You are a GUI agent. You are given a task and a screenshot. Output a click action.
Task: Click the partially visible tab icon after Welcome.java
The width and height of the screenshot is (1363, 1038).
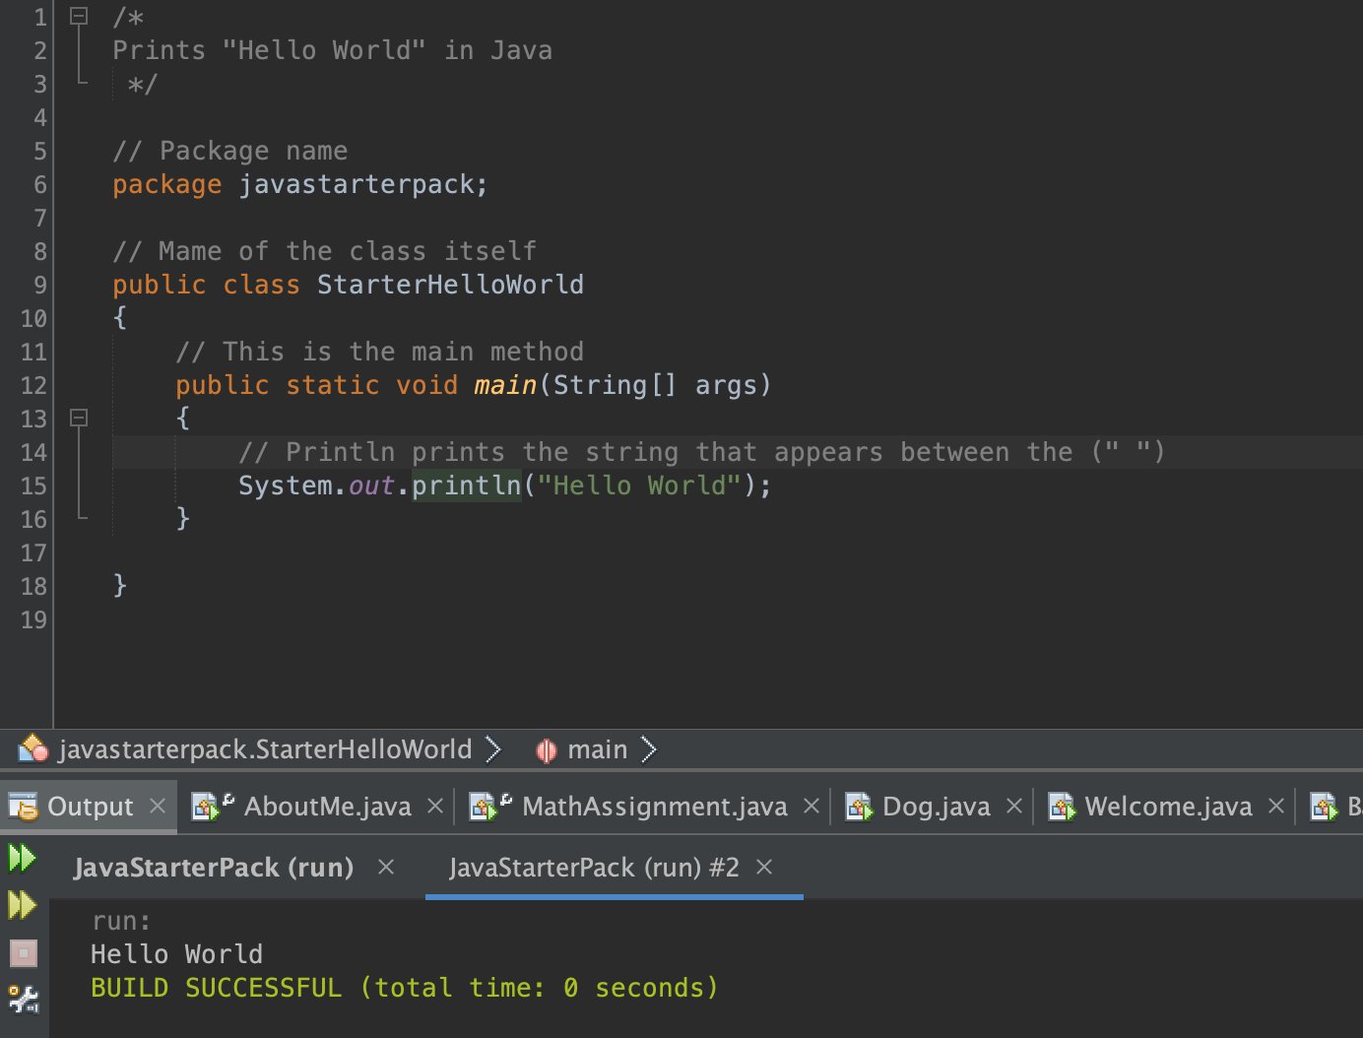pos(1325,808)
